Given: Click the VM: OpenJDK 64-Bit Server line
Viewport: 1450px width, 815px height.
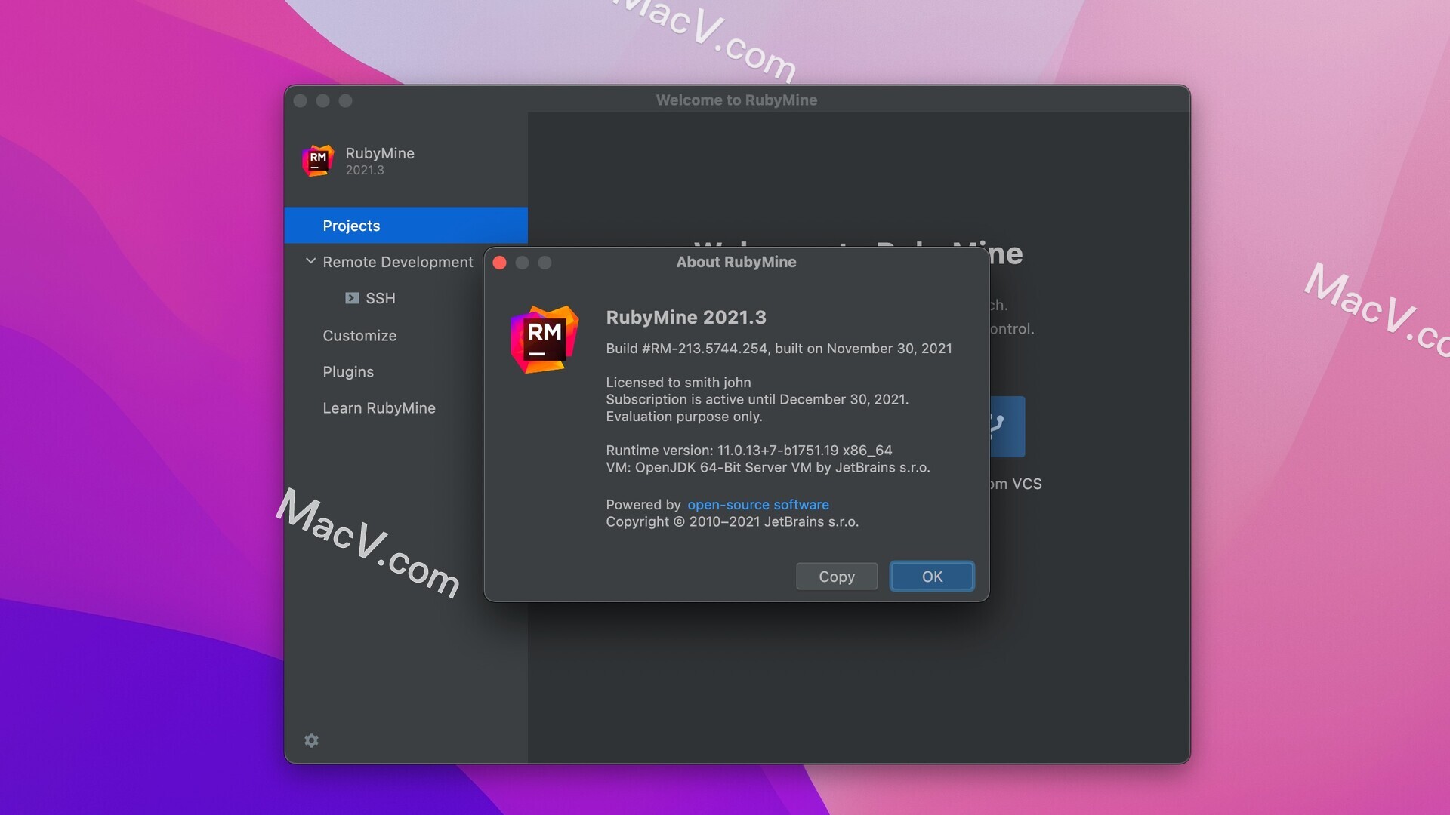Looking at the screenshot, I should point(767,468).
